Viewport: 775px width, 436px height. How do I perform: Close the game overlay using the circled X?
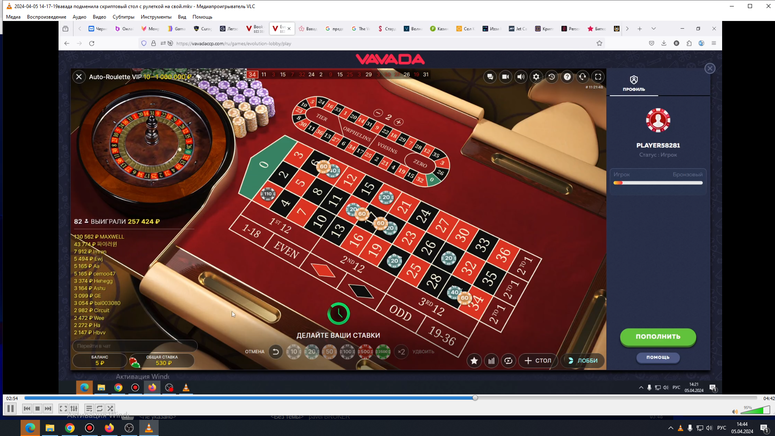[x=710, y=68]
